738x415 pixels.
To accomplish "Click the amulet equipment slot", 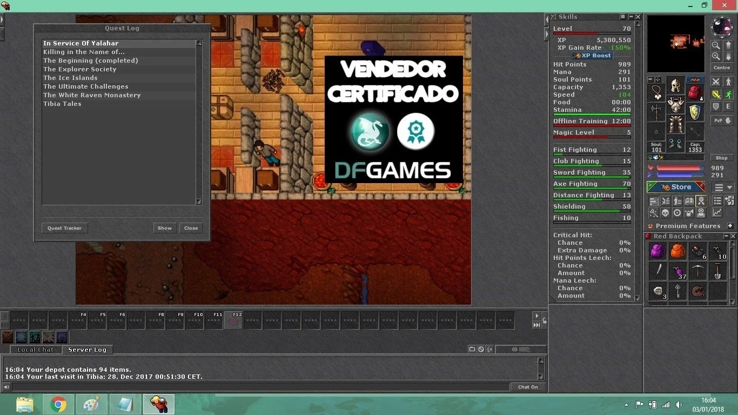I will (656, 93).
